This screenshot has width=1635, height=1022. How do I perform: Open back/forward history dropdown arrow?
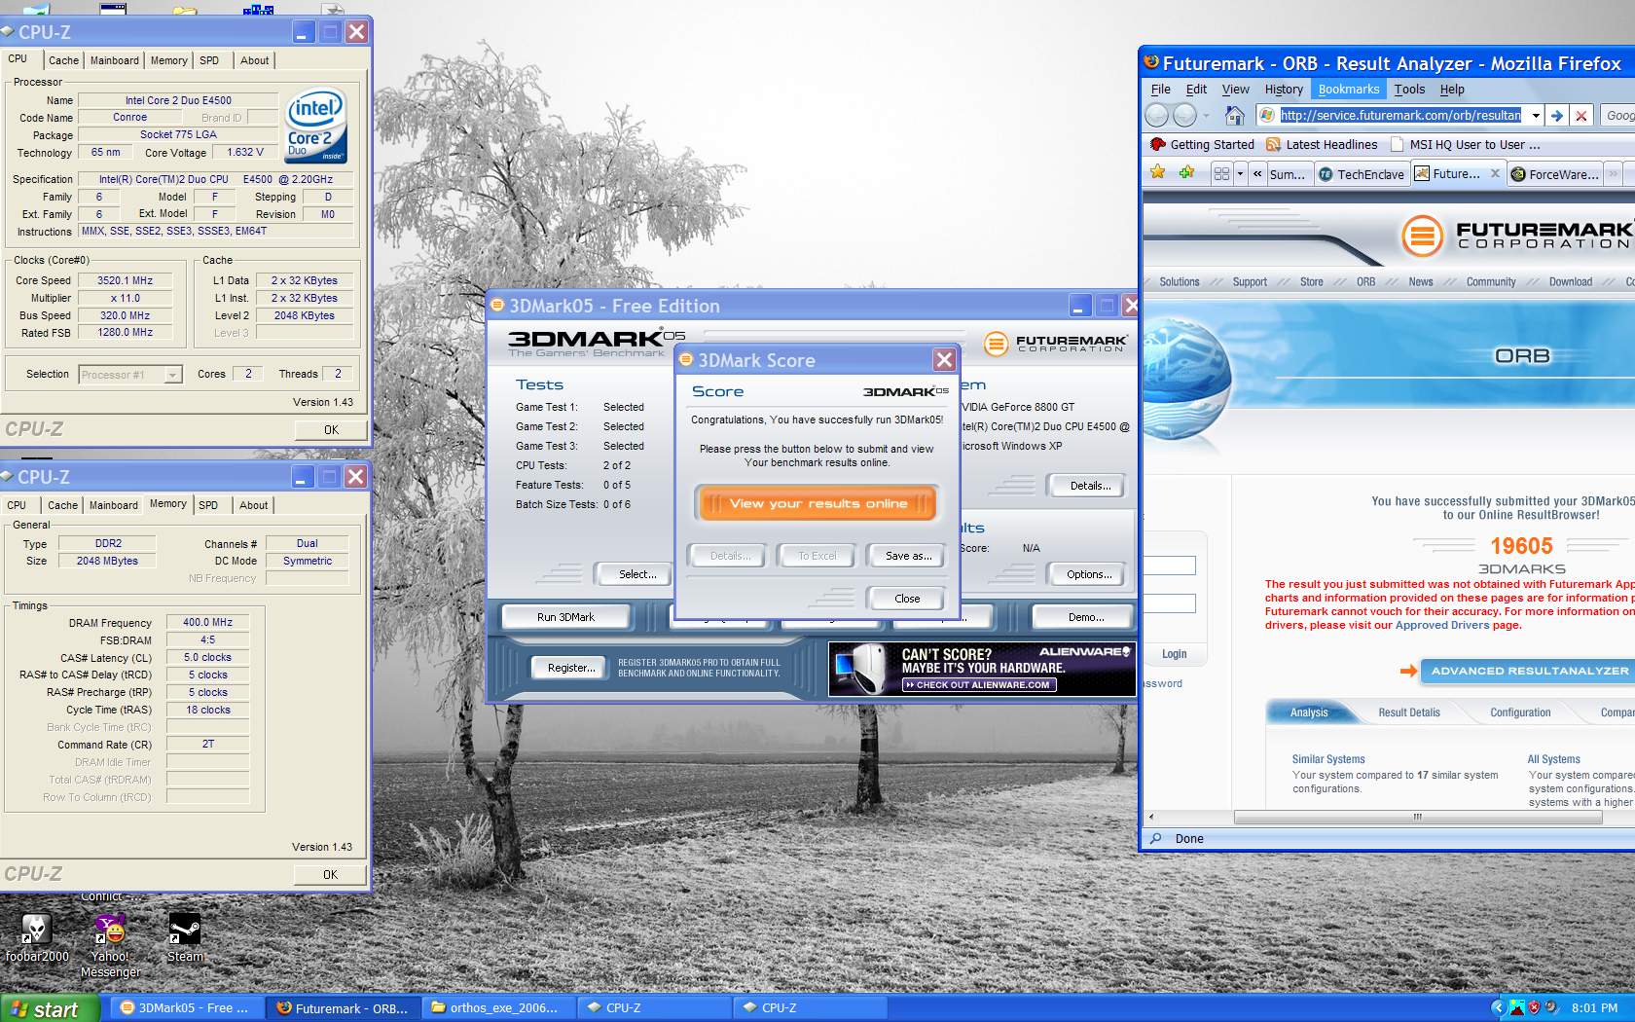(1207, 116)
